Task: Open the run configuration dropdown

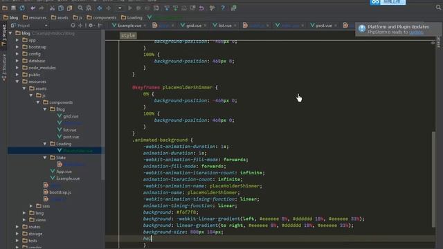Action: pyautogui.click(x=120, y=8)
